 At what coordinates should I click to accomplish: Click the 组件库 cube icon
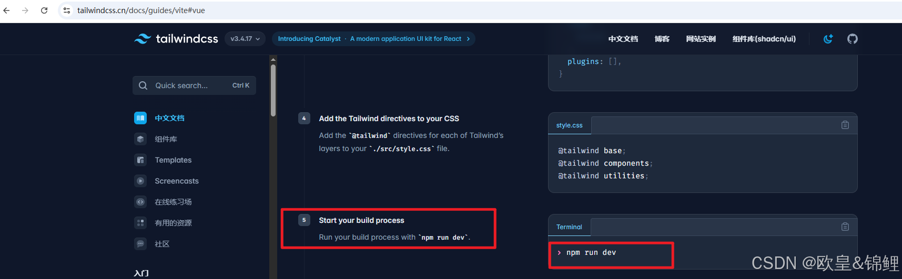[x=140, y=139]
